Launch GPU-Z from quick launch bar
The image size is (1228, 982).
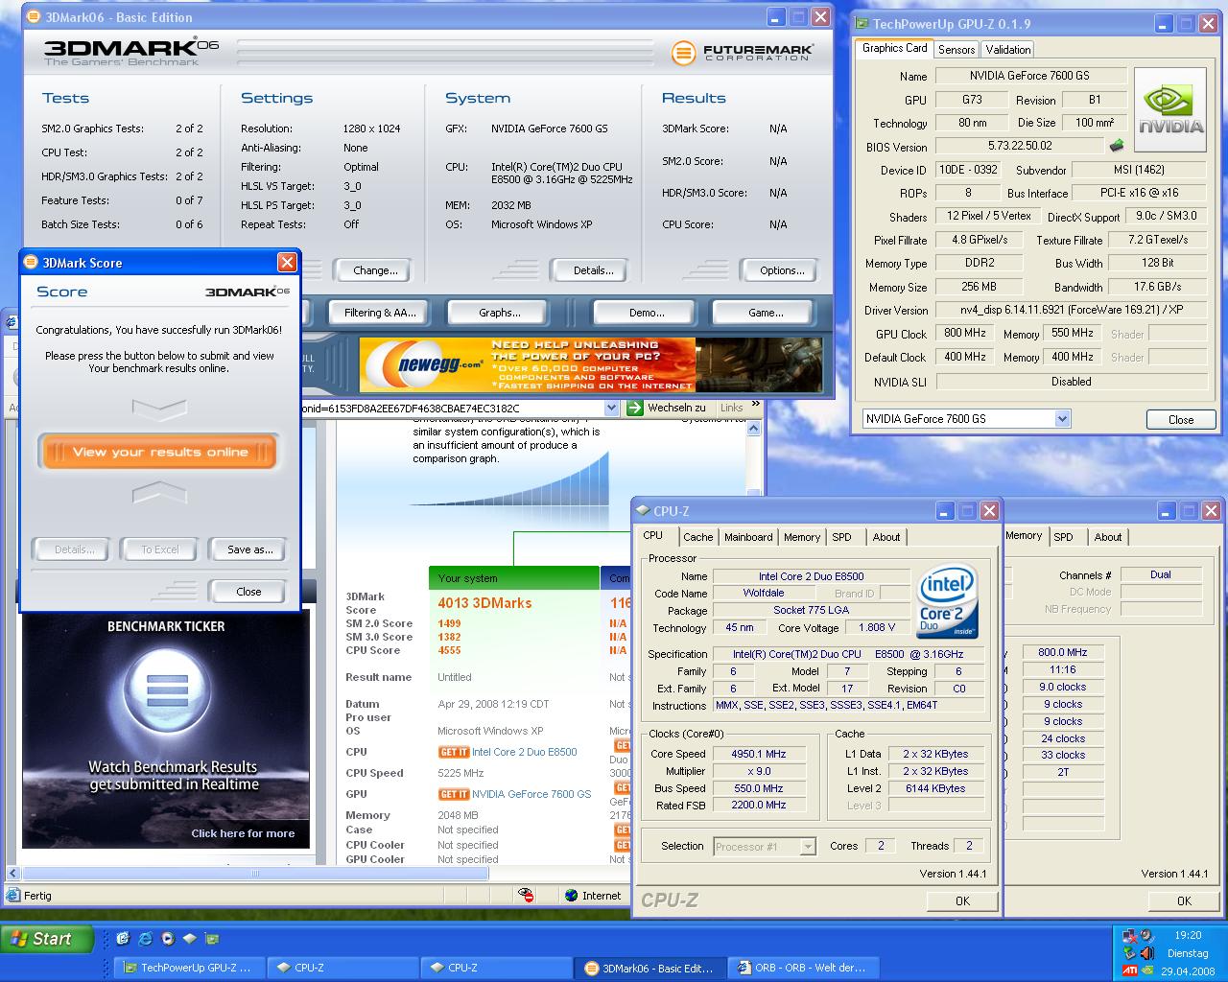pos(212,939)
